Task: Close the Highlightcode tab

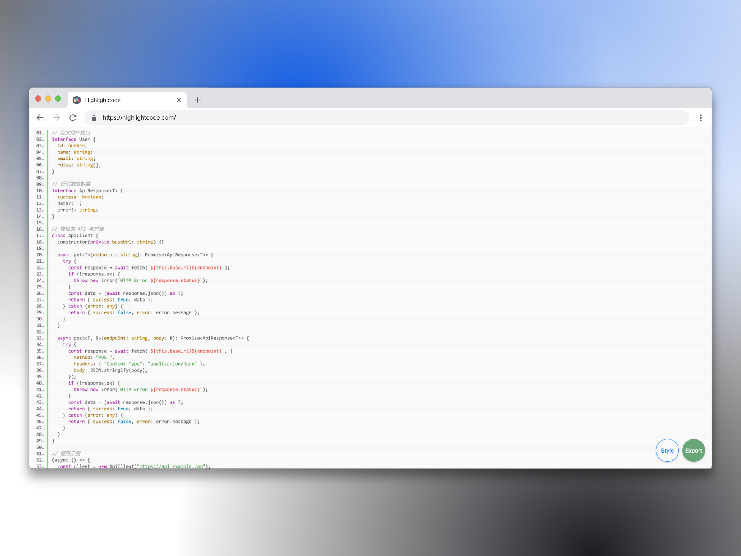Action: (x=179, y=100)
